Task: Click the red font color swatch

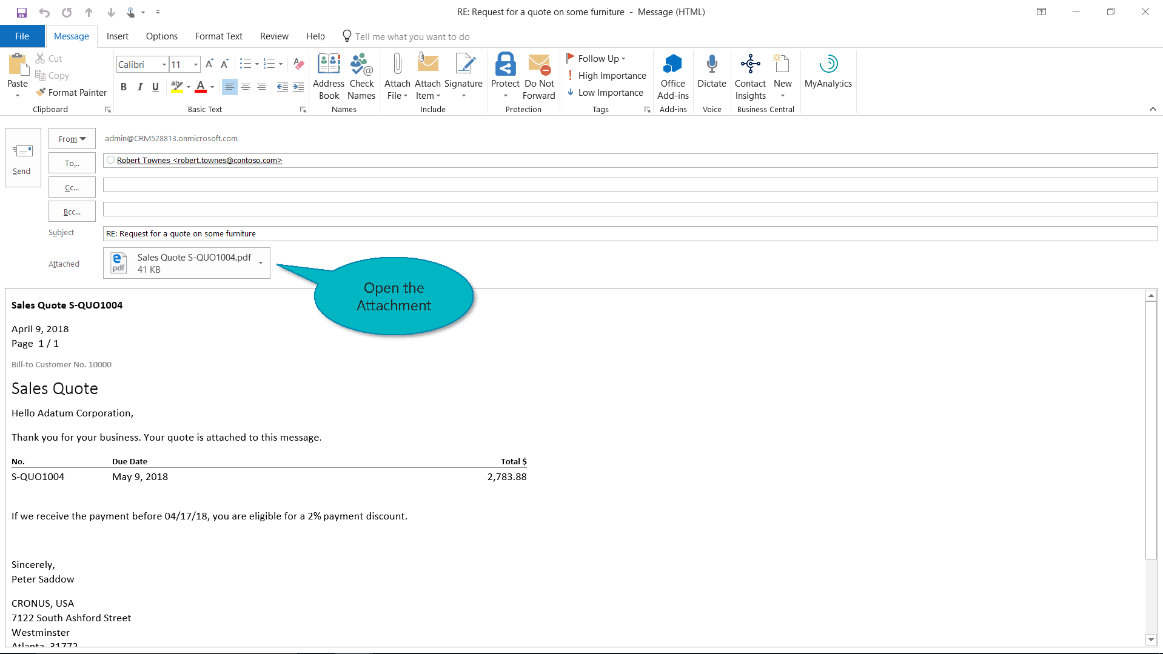Action: tap(201, 87)
